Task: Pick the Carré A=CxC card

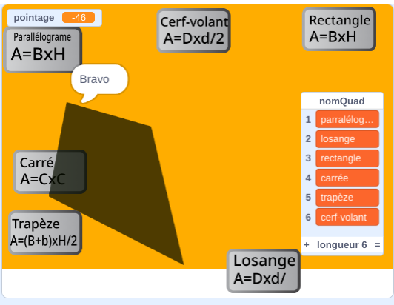Action: click(x=50, y=172)
